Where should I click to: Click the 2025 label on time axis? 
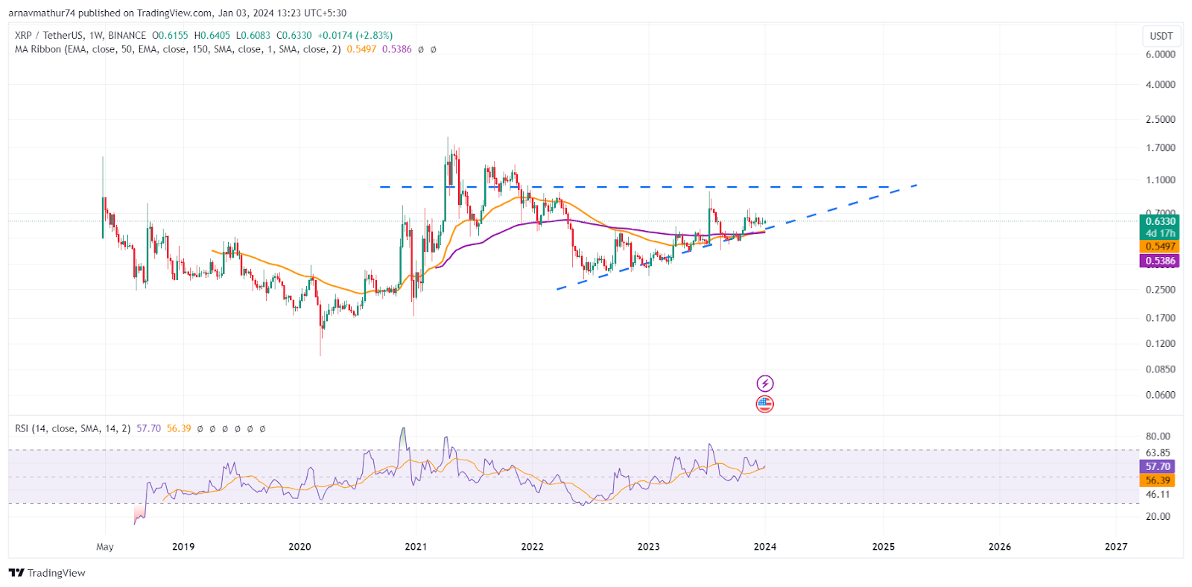884,547
